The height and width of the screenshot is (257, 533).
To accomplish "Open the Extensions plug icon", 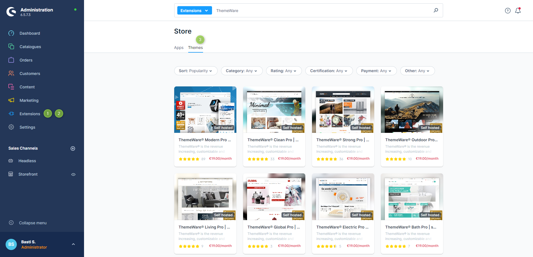I will [11, 114].
